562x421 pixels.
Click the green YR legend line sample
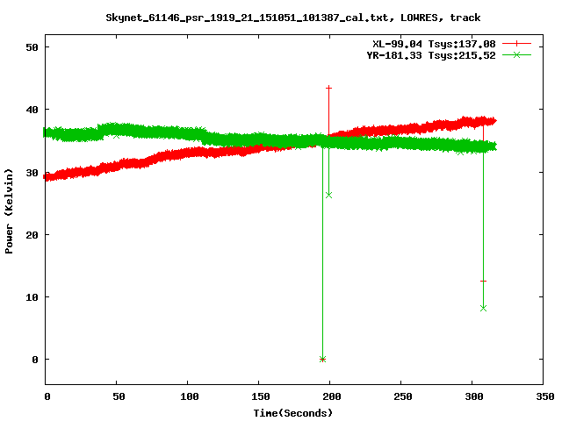pyautogui.click(x=516, y=55)
